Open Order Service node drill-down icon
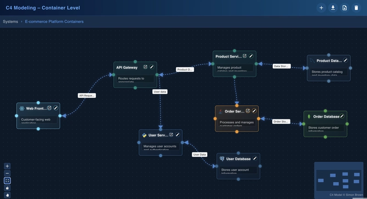Viewport: 367px width, 199px height. [248, 111]
